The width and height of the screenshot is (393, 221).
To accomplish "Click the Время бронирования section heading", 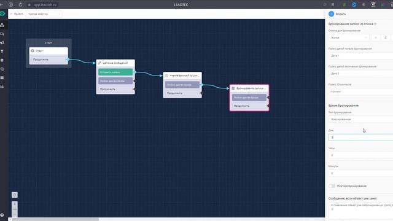I will point(343,106).
